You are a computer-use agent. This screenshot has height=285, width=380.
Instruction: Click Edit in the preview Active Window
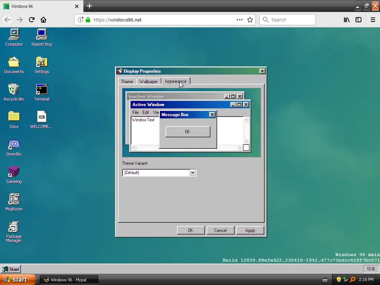[145, 112]
